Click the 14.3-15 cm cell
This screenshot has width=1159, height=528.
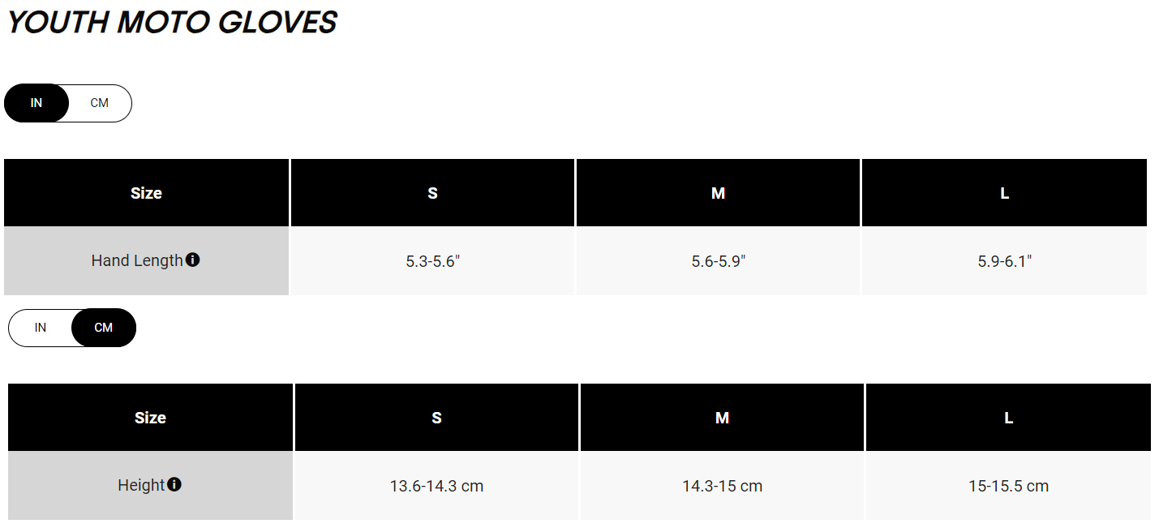(722, 486)
